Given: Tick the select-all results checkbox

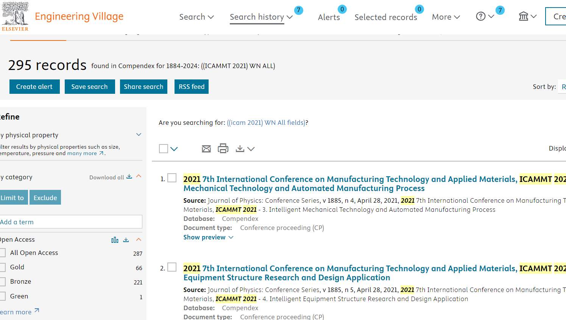Looking at the screenshot, I should 164,149.
